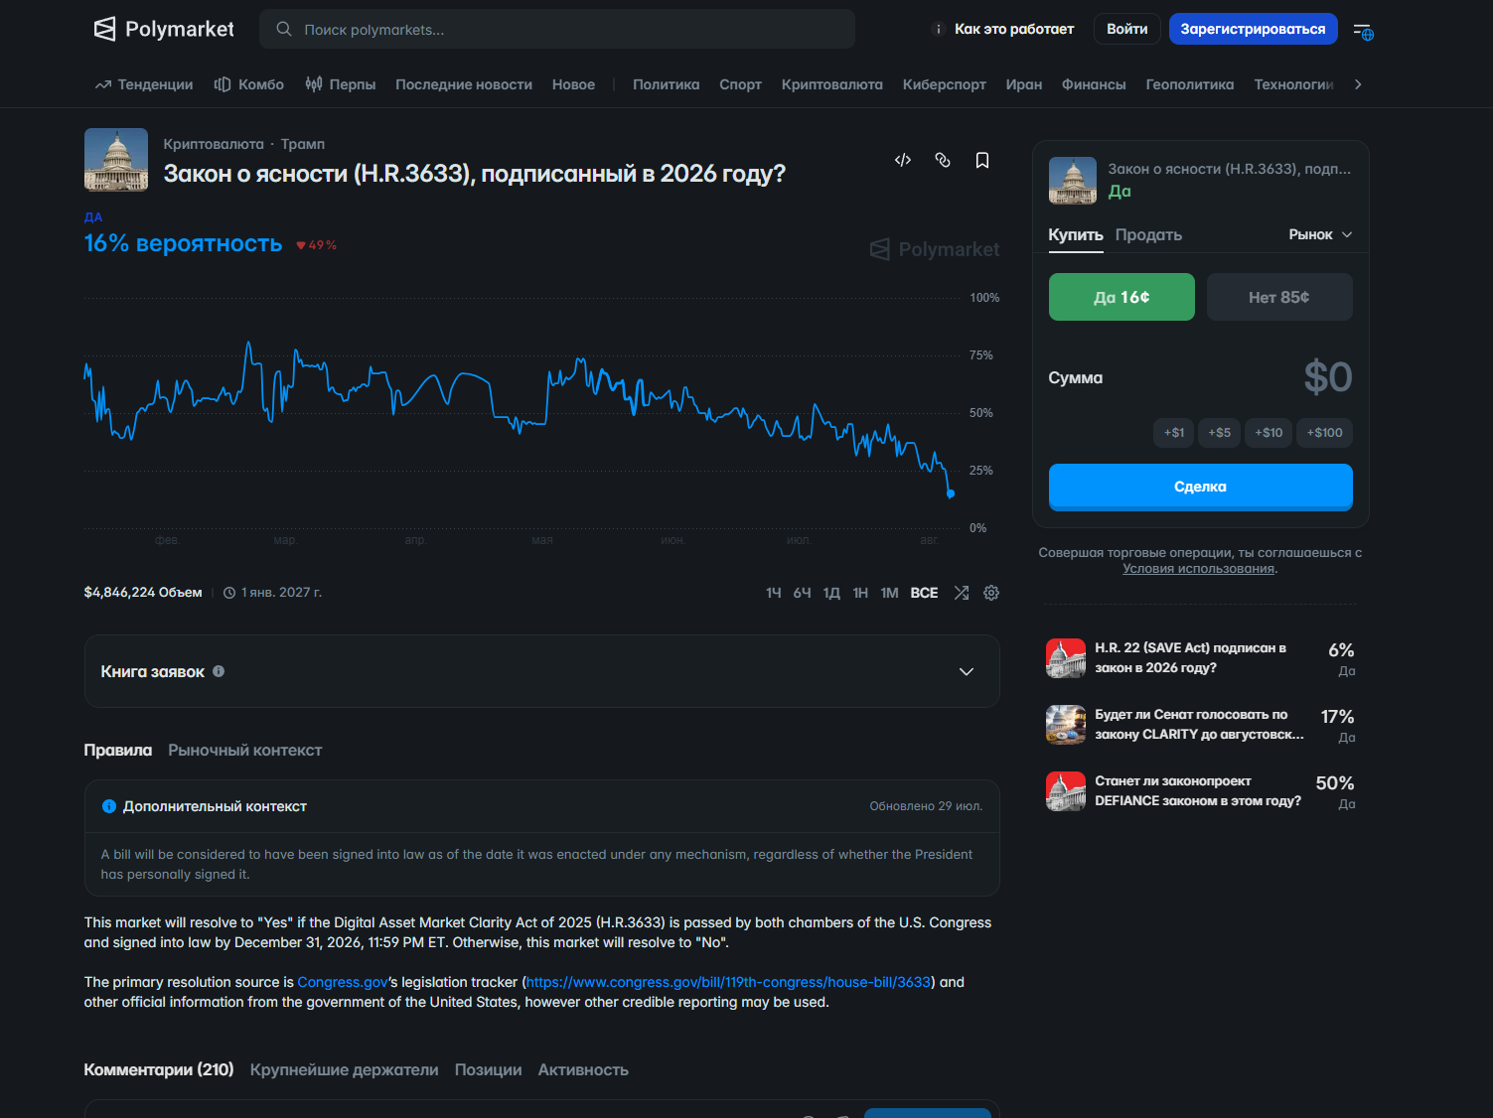Image resolution: width=1493 pixels, height=1118 pixels.
Task: Open the embed code icon
Action: click(x=903, y=160)
